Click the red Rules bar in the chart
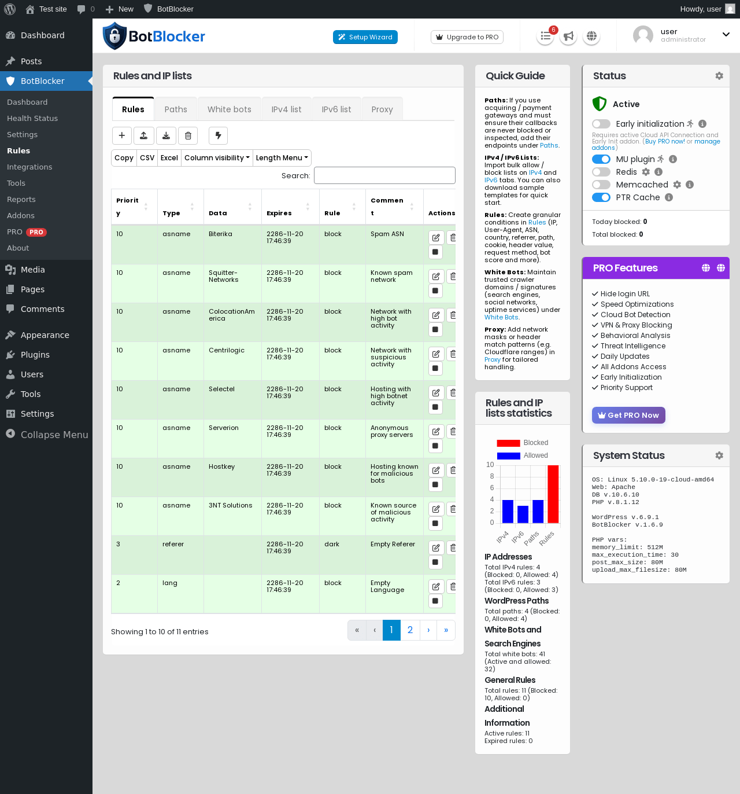The width and height of the screenshot is (740, 794). pyautogui.click(x=553, y=494)
